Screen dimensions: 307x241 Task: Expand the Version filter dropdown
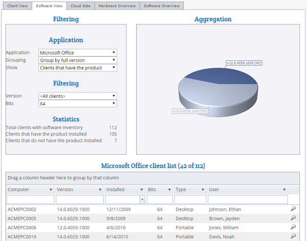coord(78,96)
